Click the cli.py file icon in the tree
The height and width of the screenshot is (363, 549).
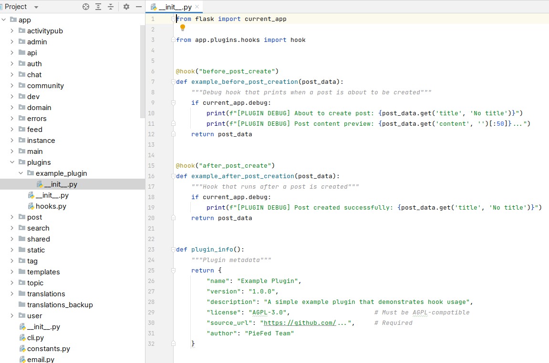(x=22, y=338)
